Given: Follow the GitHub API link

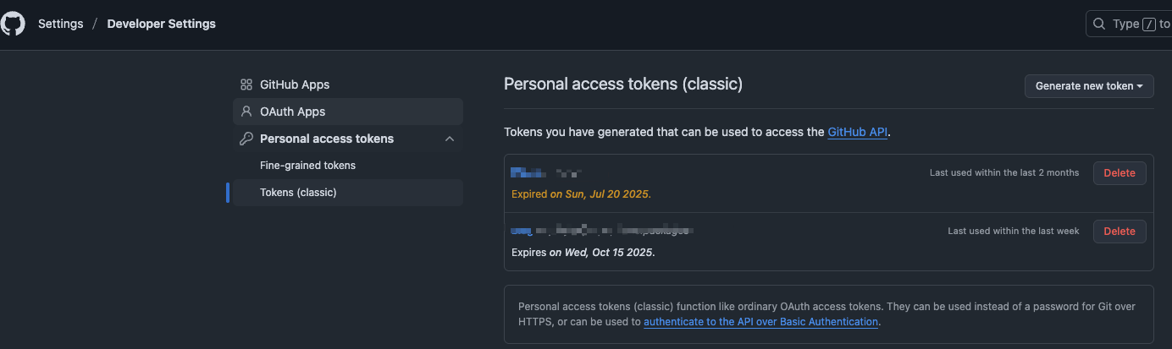Looking at the screenshot, I should pos(858,132).
